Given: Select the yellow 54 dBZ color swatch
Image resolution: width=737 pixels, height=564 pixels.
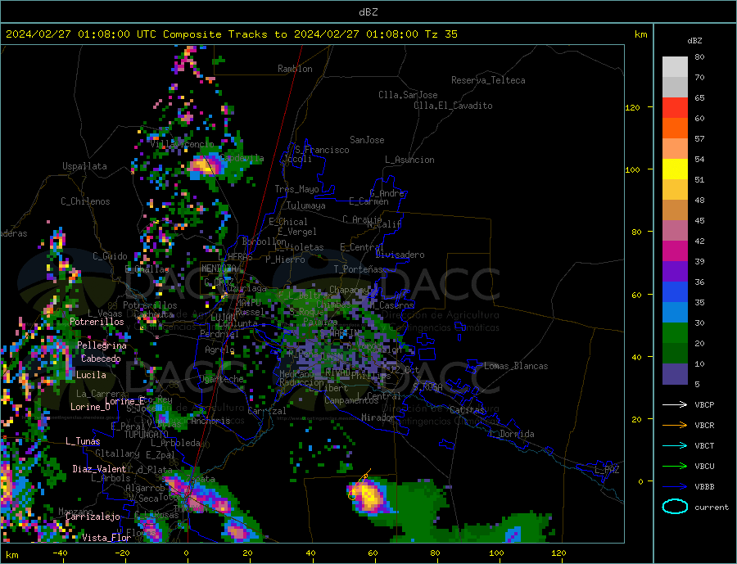Looking at the screenshot, I should pyautogui.click(x=675, y=169).
